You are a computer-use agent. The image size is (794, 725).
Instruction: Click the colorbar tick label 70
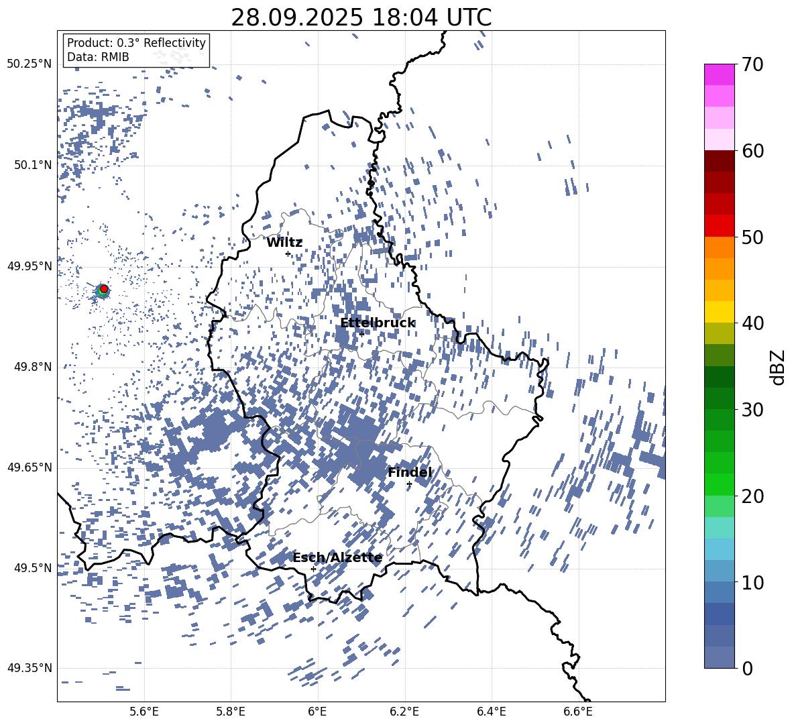pos(752,65)
